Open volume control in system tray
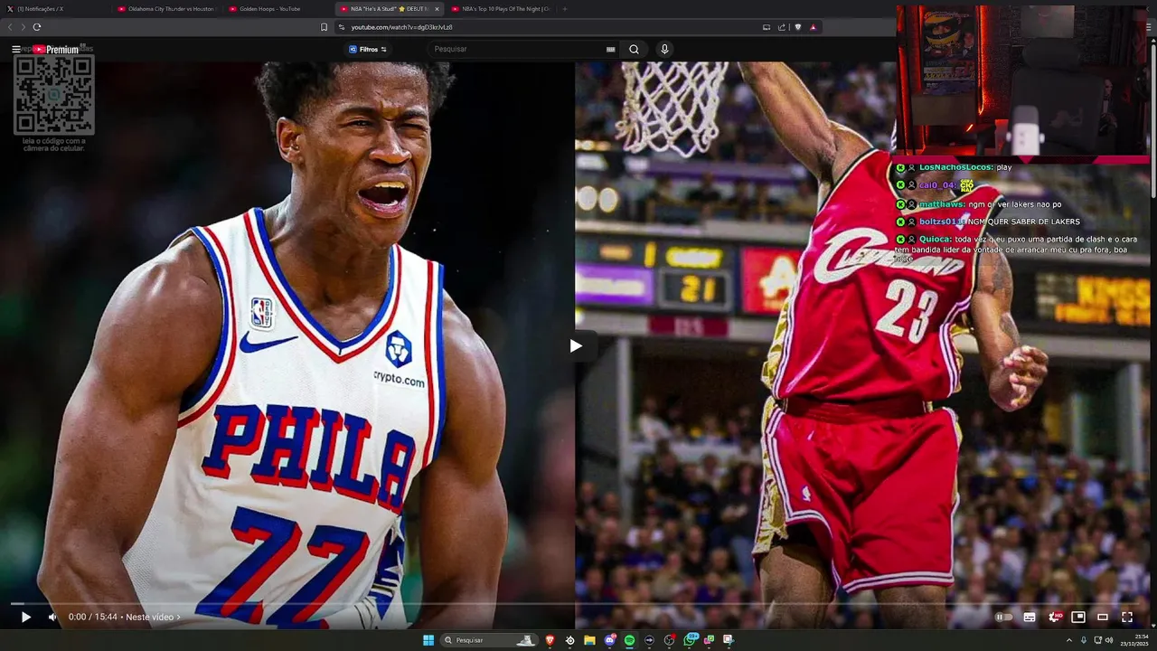Viewport: 1157px width, 651px height. (1109, 640)
